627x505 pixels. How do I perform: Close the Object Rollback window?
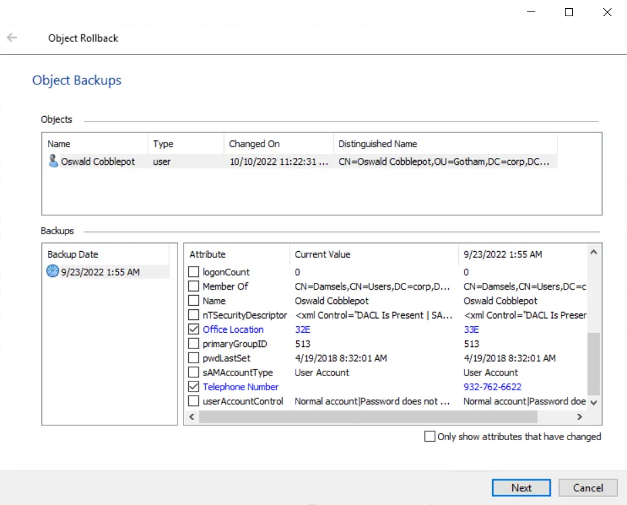(x=607, y=12)
